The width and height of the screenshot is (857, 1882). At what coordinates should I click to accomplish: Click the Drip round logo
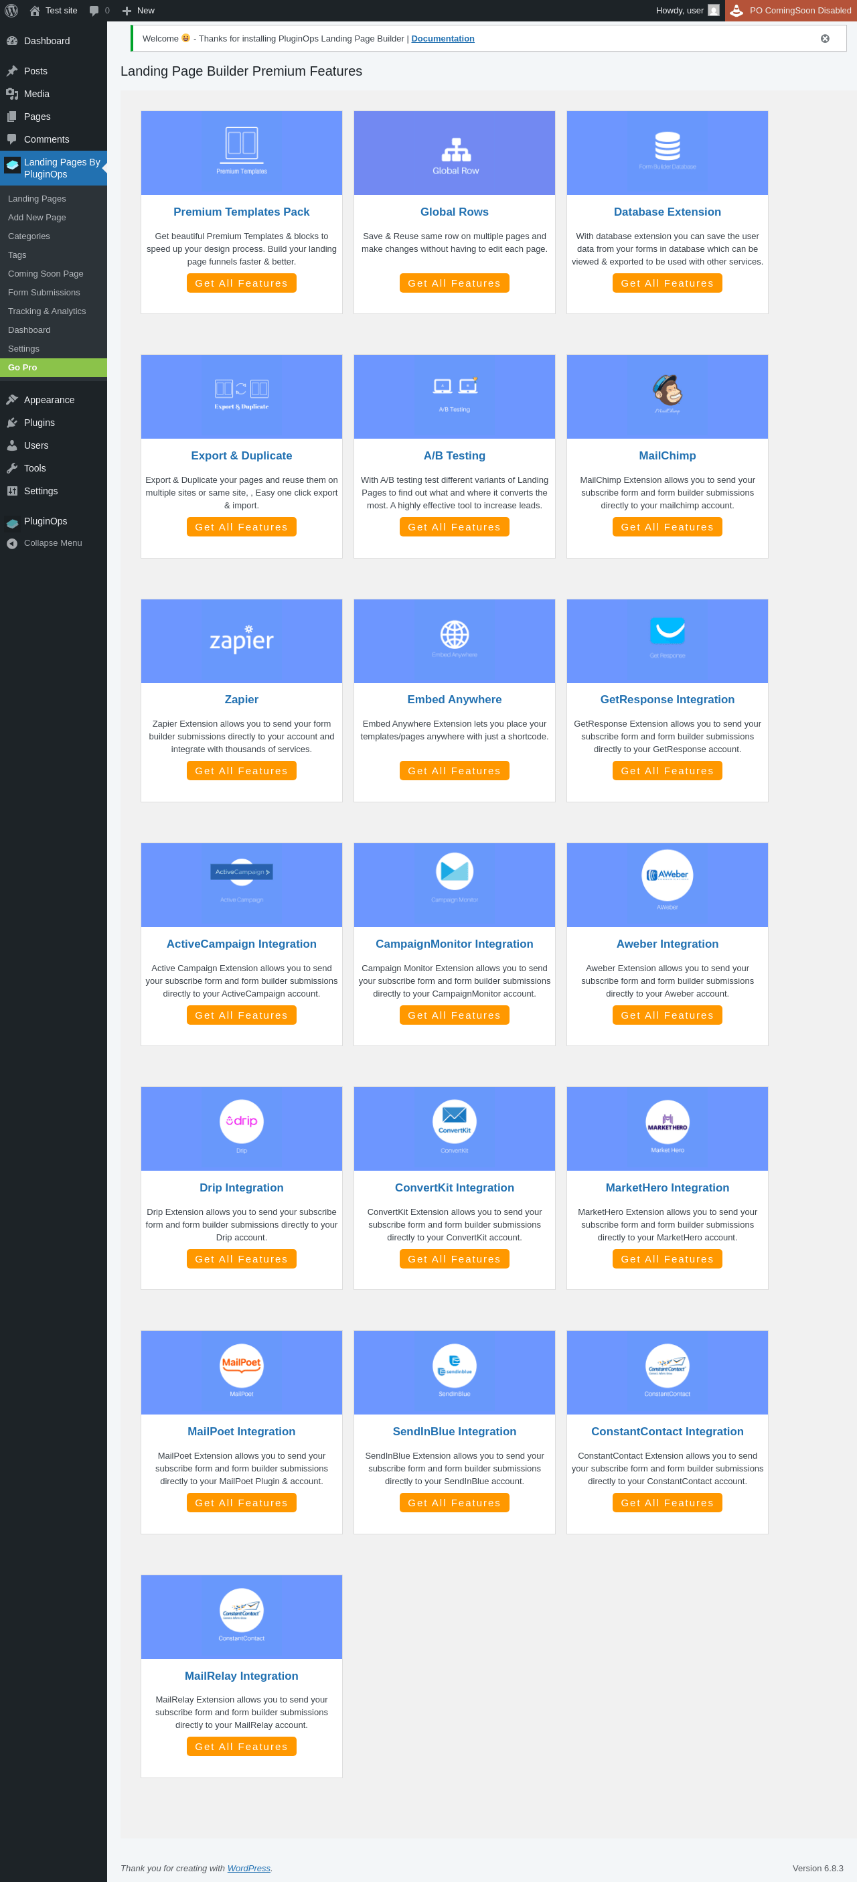coord(241,1120)
